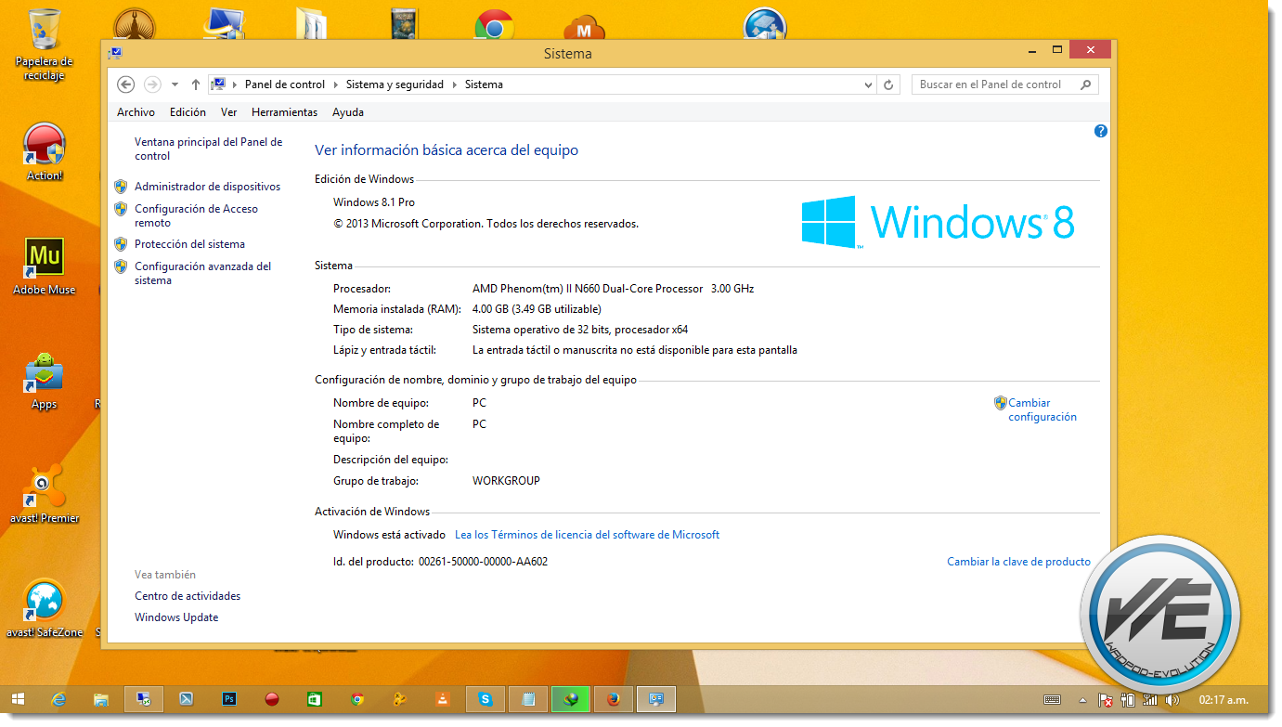
Task: Click the red record icon in the taskbar
Action: coord(272,699)
